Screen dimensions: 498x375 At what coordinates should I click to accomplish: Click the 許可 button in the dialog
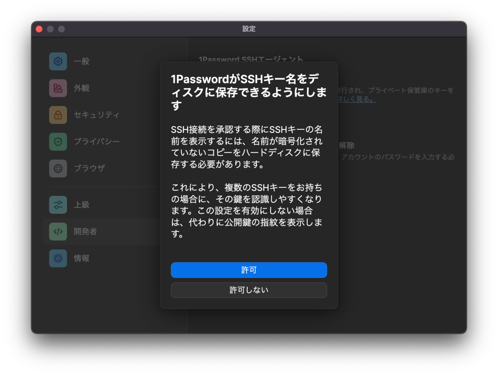pos(249,270)
